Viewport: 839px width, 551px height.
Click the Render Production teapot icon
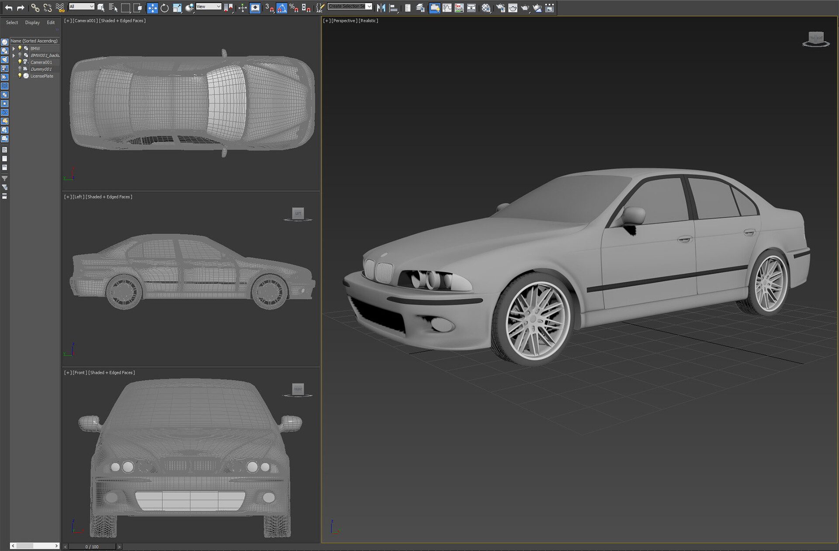coord(525,8)
